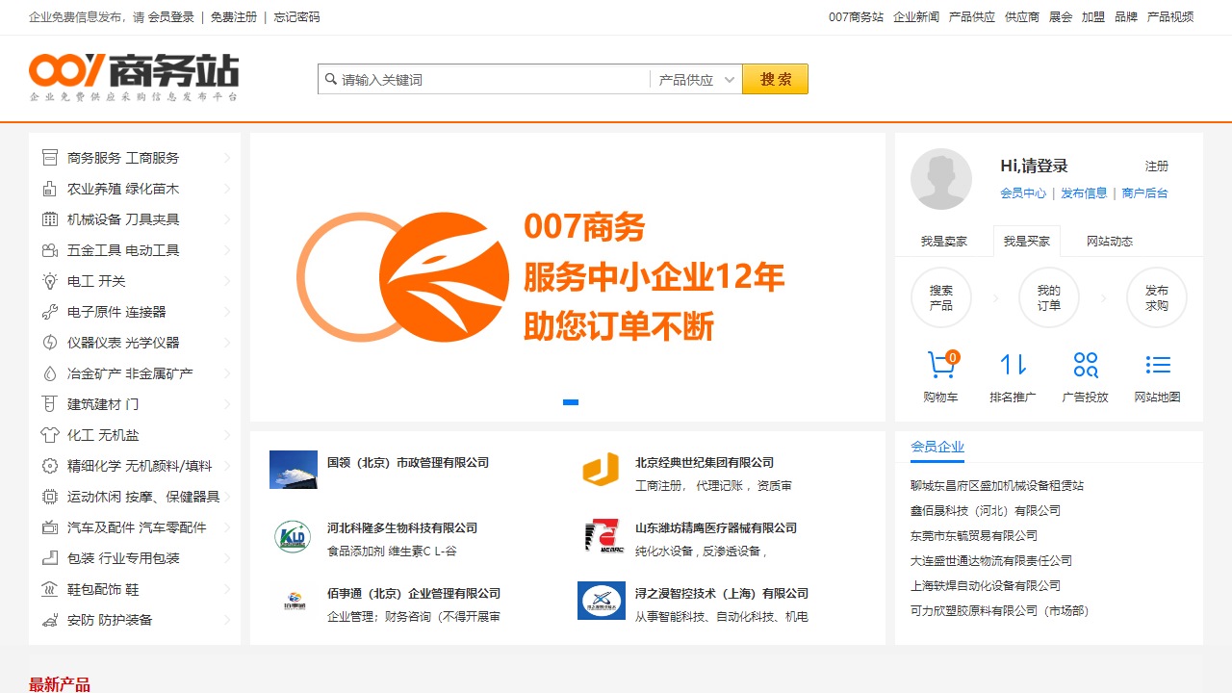Expand the 商务服务 工商服务 category arrow
Screen dimensions: 1232x693
(x=227, y=158)
